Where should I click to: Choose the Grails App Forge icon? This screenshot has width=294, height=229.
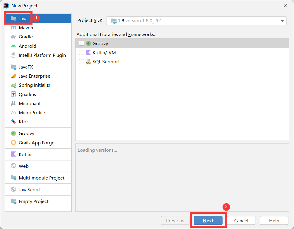point(13,143)
